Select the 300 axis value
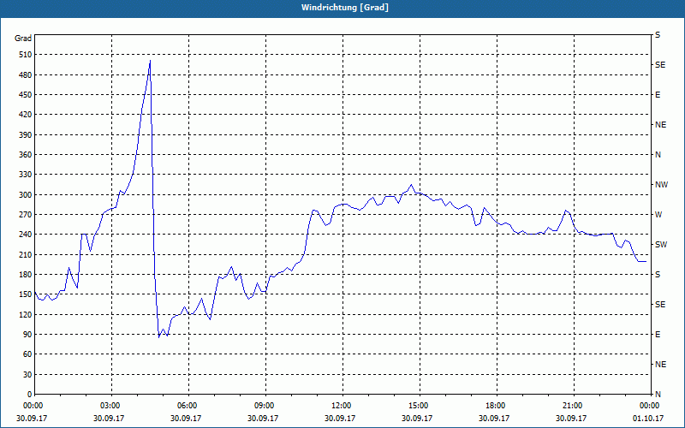The width and height of the screenshot is (685, 428). pyautogui.click(x=25, y=195)
